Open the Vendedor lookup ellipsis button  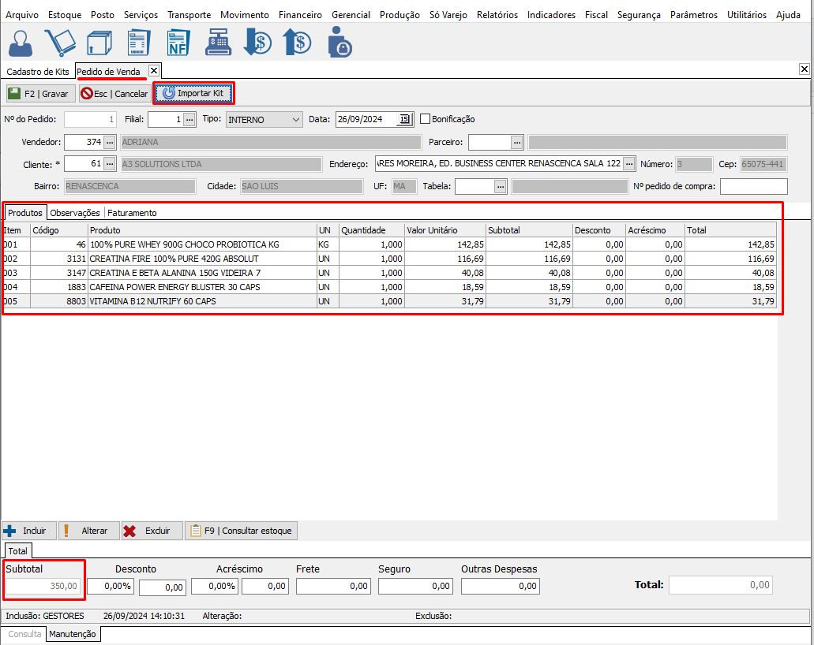[x=110, y=142]
